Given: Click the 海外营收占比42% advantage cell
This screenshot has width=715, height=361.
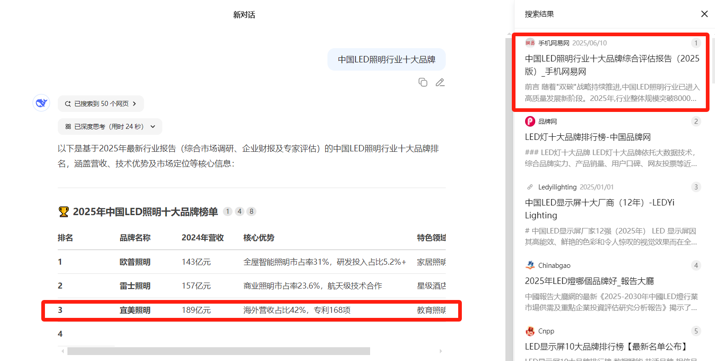Looking at the screenshot, I should coord(297,310).
